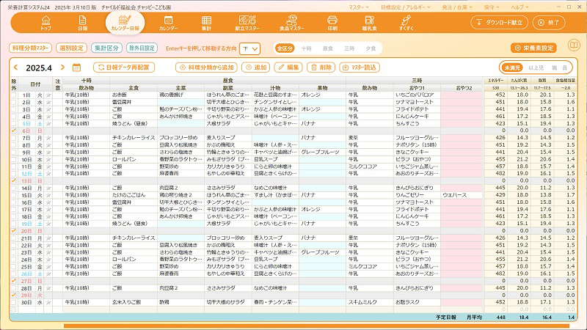Check the exclude box for 8日
The image size is (587, 330).
(14, 145)
